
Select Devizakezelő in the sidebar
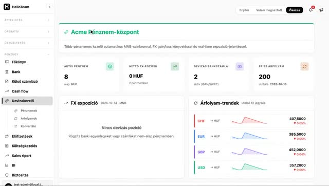(x=27, y=101)
